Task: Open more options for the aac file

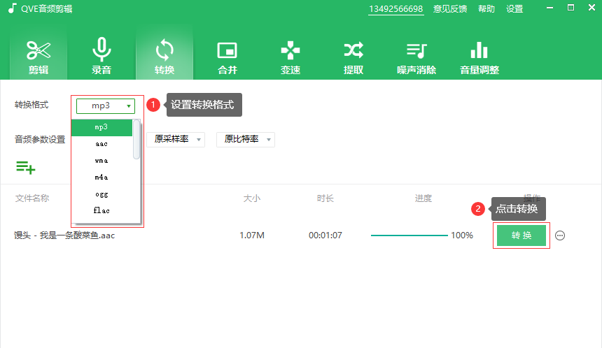Action: [x=560, y=235]
